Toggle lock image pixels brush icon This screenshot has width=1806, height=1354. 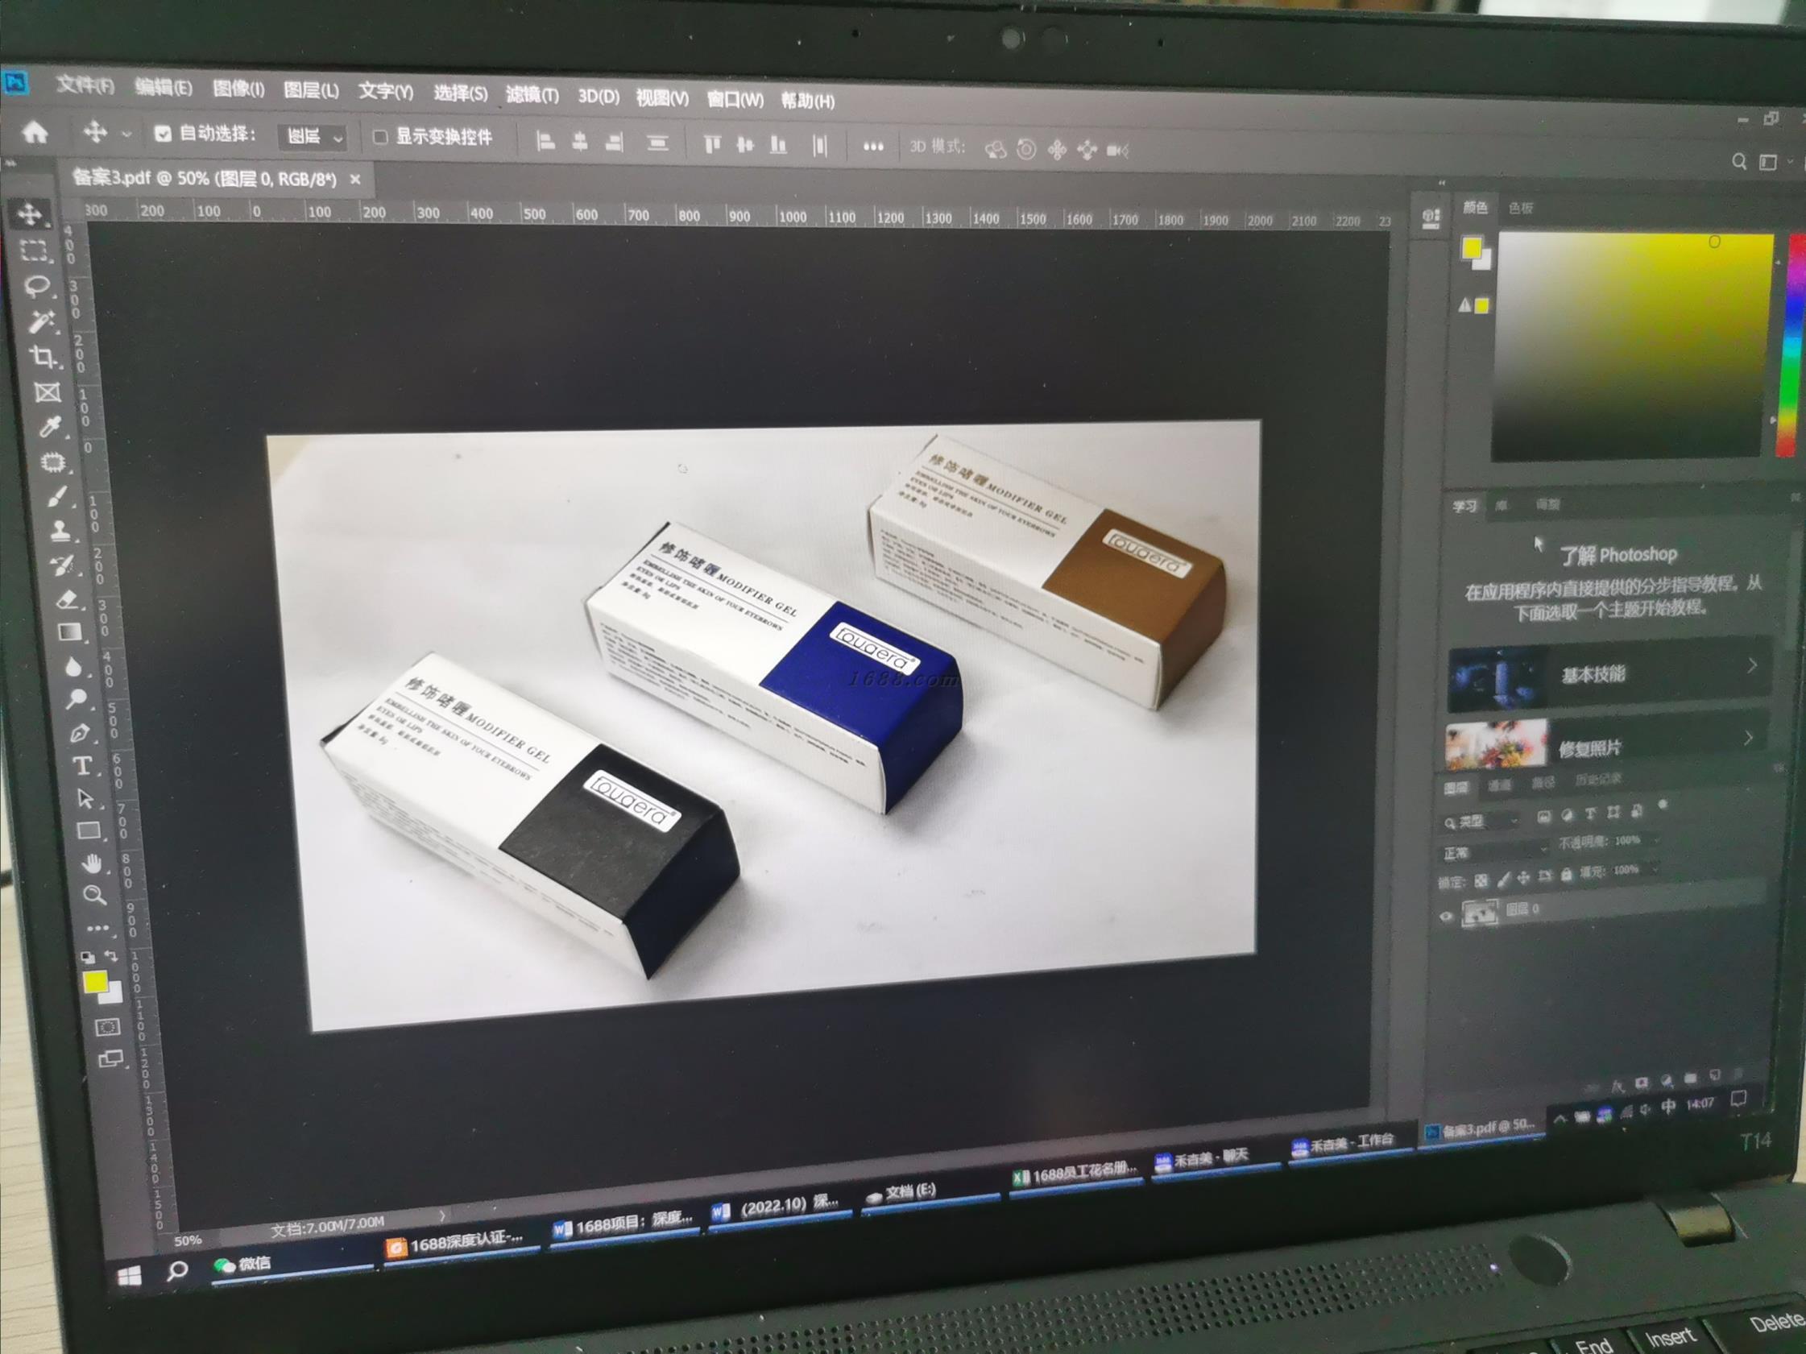[1503, 879]
